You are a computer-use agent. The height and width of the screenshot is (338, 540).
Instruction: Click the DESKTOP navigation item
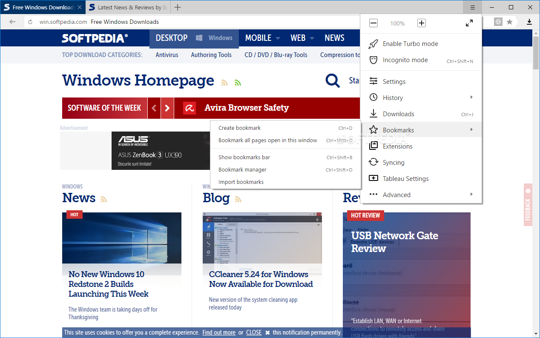pyautogui.click(x=172, y=38)
